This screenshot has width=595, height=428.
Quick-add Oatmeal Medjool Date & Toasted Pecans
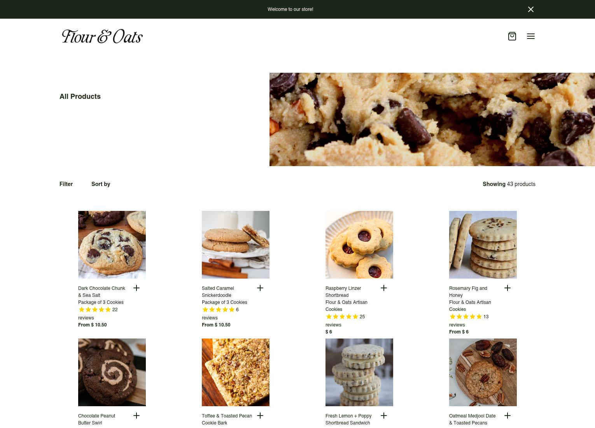point(507,416)
